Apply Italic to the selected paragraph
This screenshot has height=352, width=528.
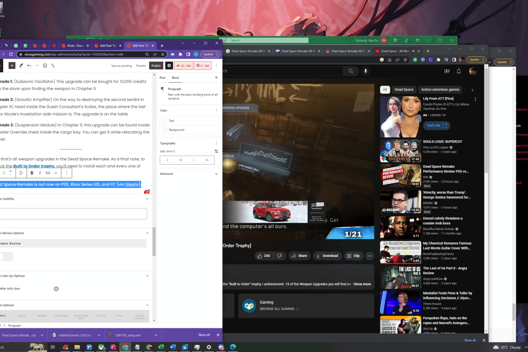(x=40, y=173)
